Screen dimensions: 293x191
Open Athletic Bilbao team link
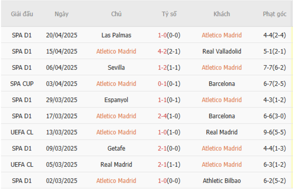(222, 181)
